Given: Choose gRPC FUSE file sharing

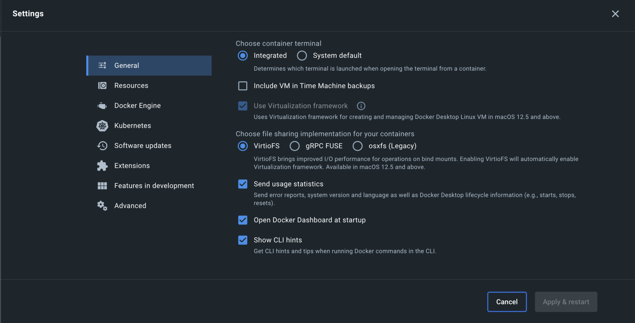Looking at the screenshot, I should click(295, 146).
